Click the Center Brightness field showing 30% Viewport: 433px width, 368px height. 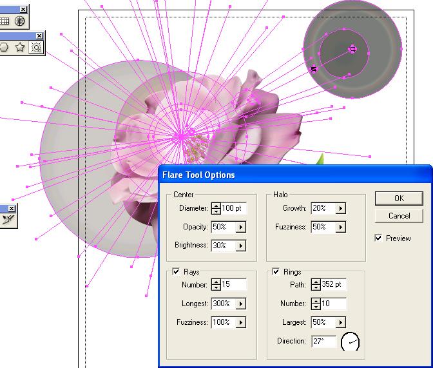(x=224, y=246)
